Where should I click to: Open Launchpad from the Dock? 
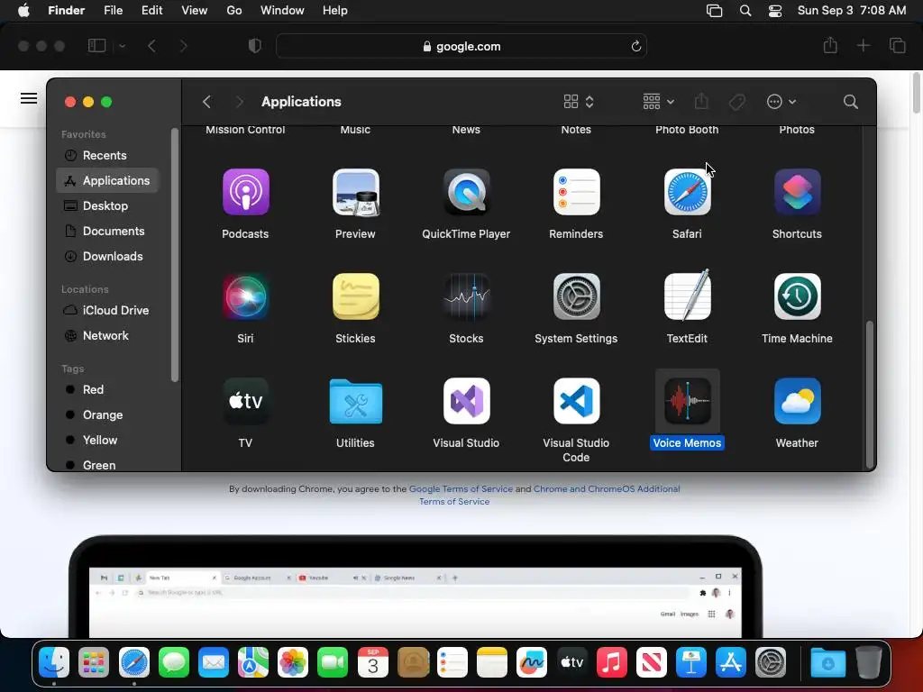[x=94, y=663]
